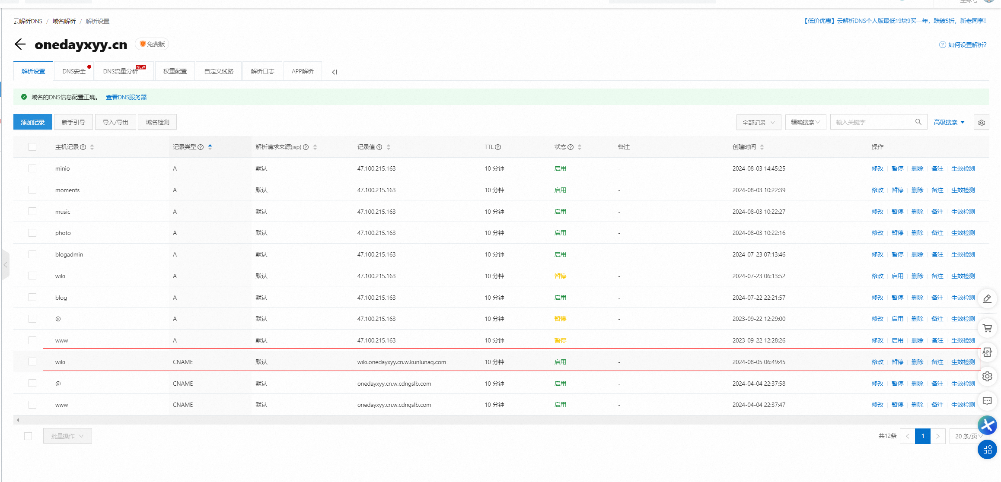Open the floating API document icon
1001x482 pixels.
(x=987, y=352)
